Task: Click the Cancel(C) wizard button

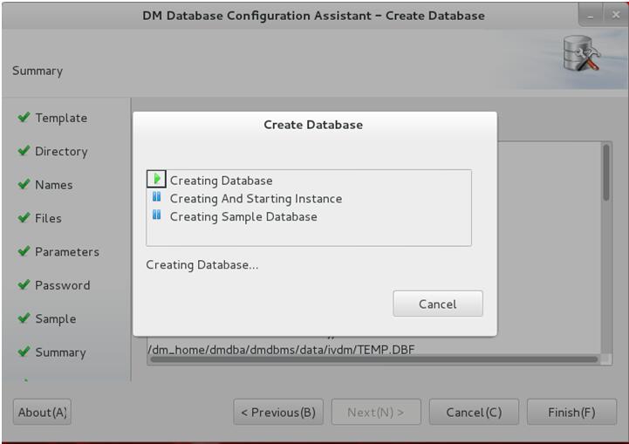Action: click(474, 412)
